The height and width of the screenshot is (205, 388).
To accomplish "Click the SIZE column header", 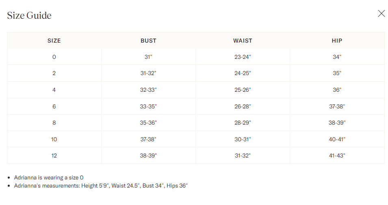I will coord(54,41).
